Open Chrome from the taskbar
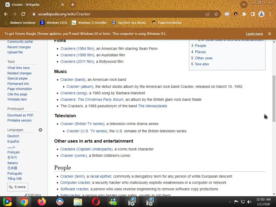 (x=24, y=202)
